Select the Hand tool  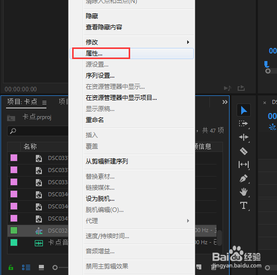(244, 192)
